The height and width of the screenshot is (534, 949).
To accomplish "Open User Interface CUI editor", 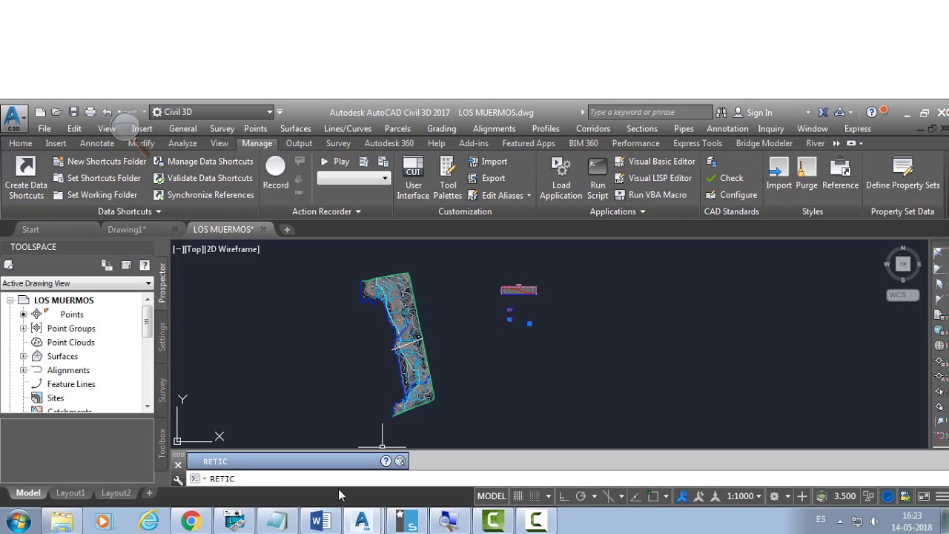I will click(x=413, y=178).
